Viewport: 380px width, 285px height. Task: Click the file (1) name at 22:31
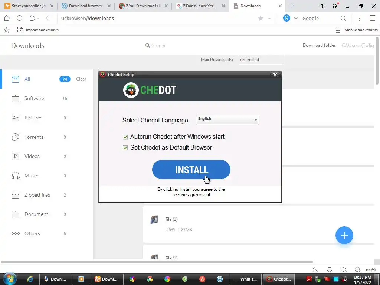(x=171, y=219)
